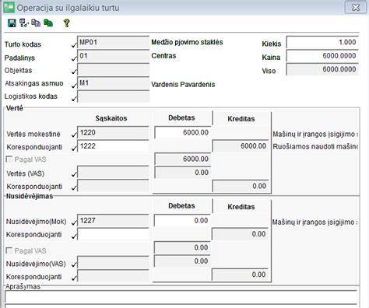The height and width of the screenshot is (308, 369).
Task: Open lookup checkmark beside Vertės mokestinė
Action: 74,135
